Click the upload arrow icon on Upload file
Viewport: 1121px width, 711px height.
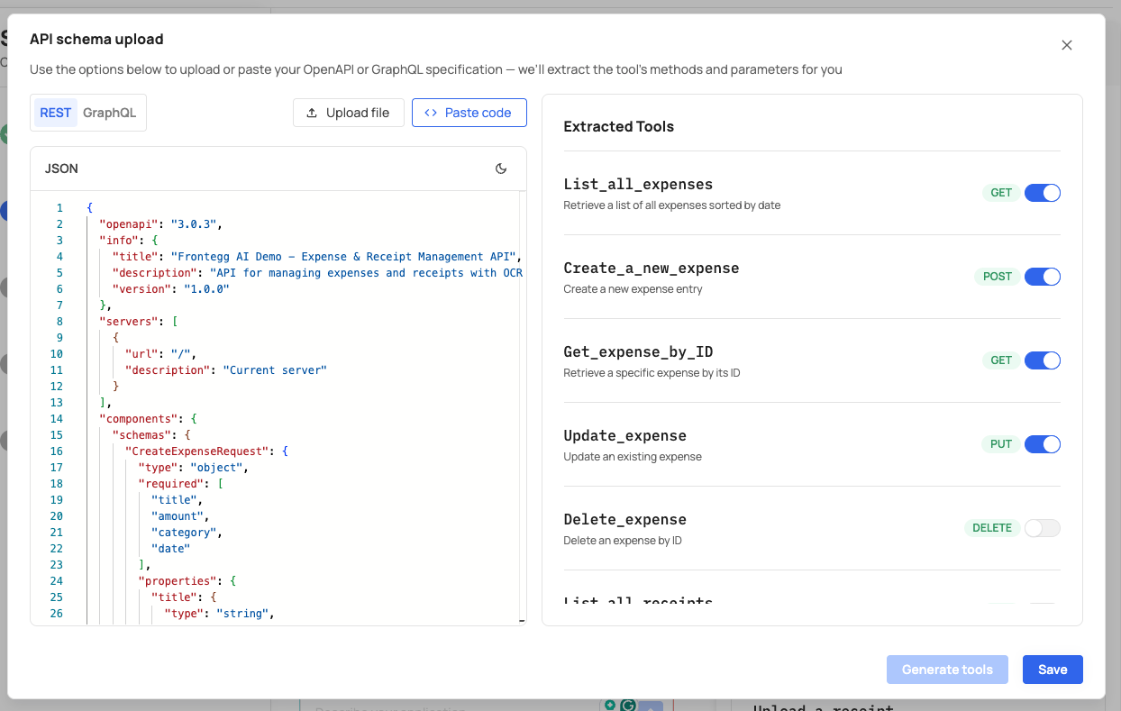(x=311, y=113)
